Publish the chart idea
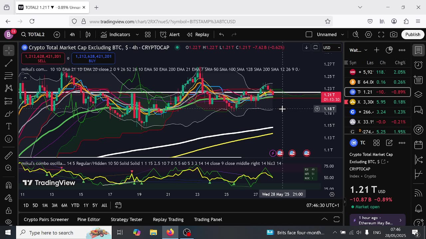 (413, 35)
